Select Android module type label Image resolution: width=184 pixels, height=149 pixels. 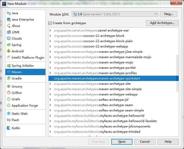click(x=18, y=51)
